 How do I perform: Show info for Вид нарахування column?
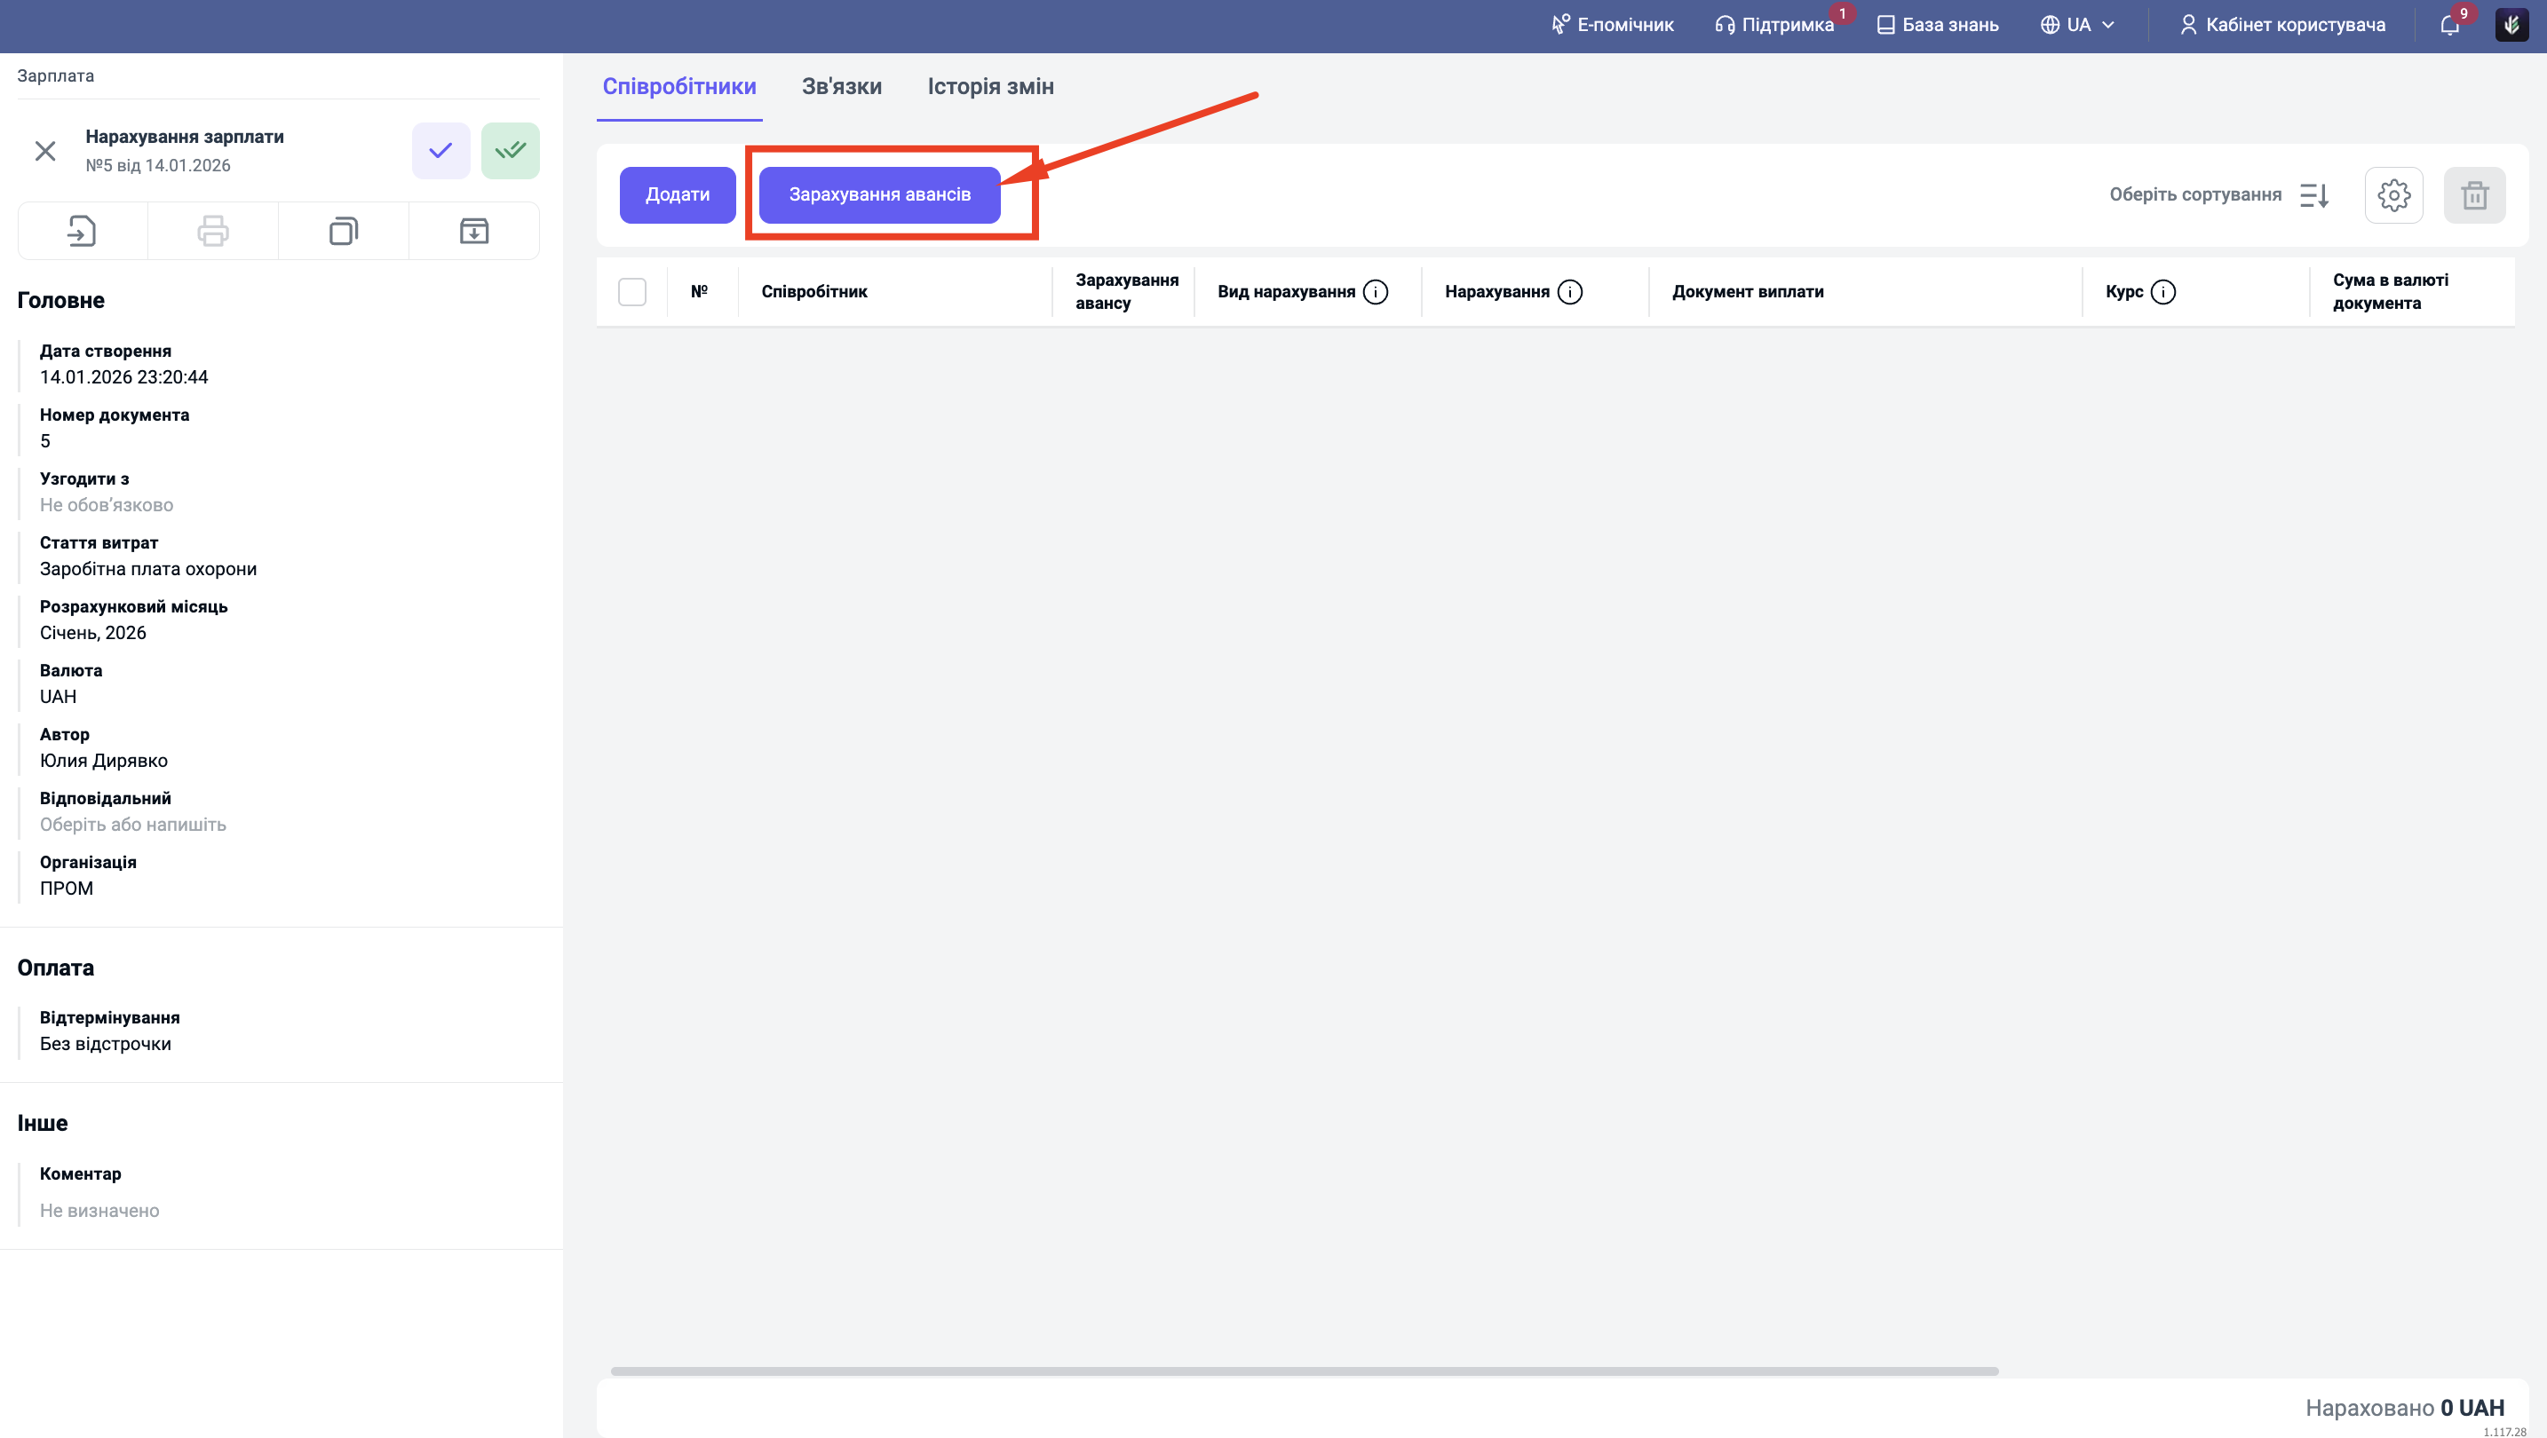click(x=1376, y=291)
